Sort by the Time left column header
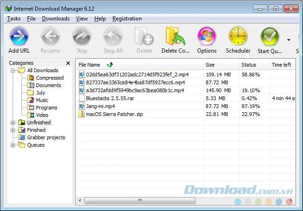The width and height of the screenshot is (303, 211). pos(282,65)
